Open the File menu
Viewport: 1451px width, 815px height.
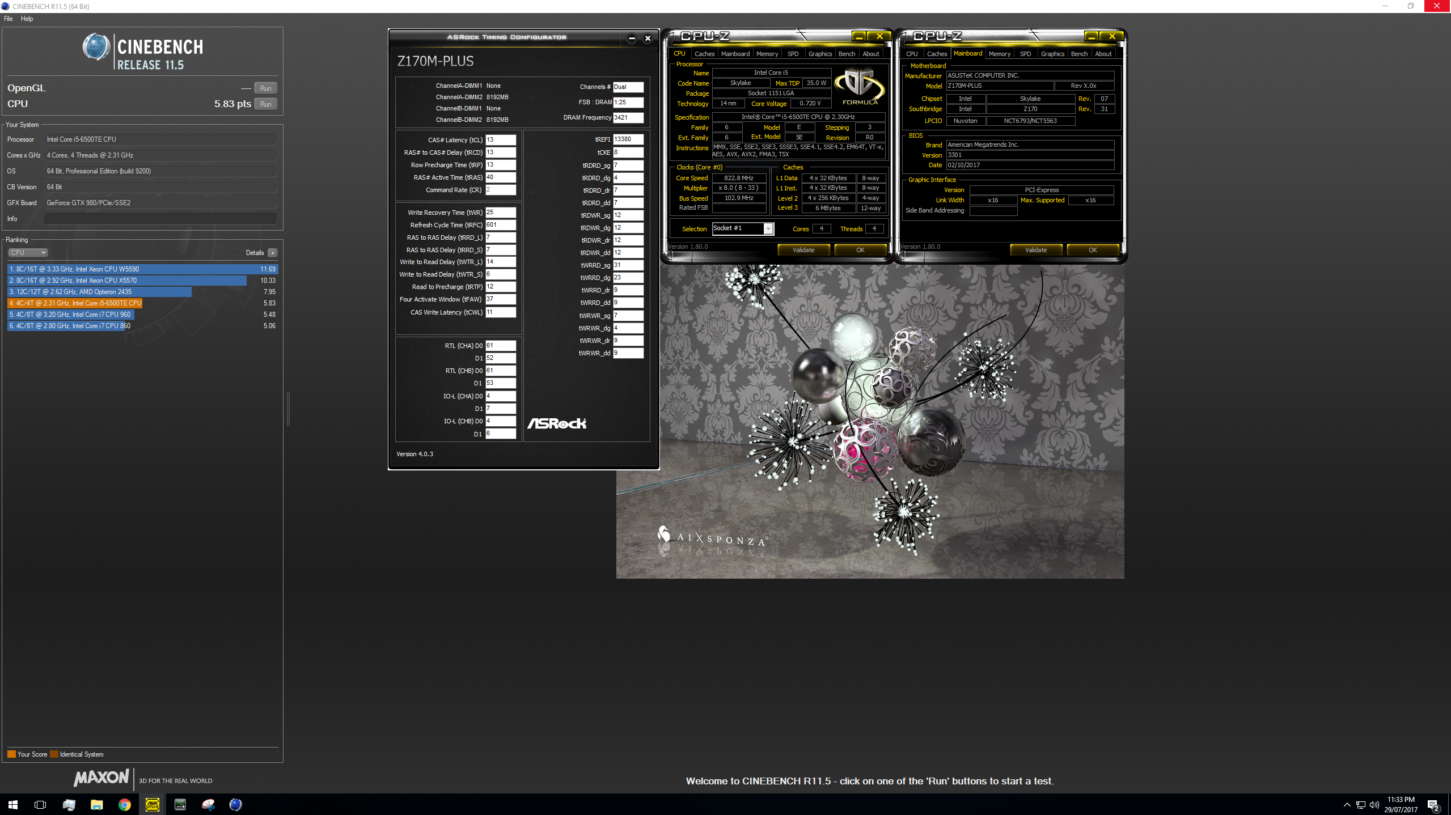[9, 19]
